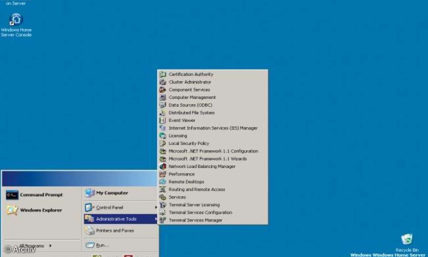Image resolution: width=428 pixels, height=257 pixels.
Task: Click the Routing and Remote Access icon
Action: coord(163,190)
